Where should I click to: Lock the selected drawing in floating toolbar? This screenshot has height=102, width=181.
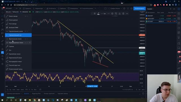(x=120, y=14)
